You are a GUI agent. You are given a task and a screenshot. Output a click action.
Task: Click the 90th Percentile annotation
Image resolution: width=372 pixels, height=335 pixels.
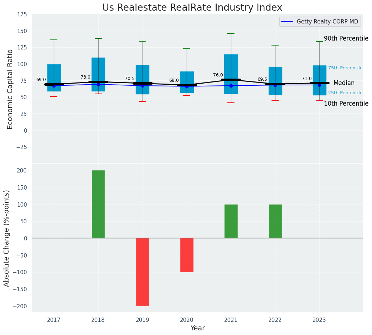coord(346,38)
